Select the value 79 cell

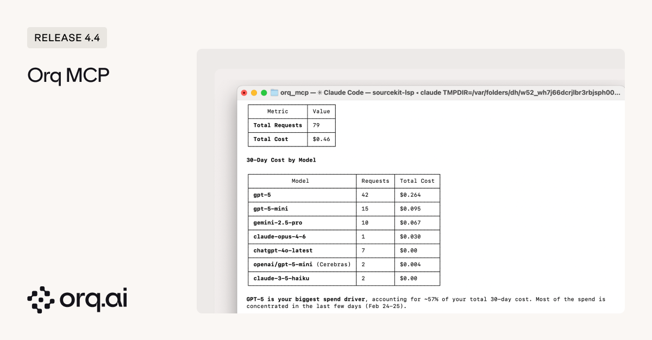tap(321, 125)
